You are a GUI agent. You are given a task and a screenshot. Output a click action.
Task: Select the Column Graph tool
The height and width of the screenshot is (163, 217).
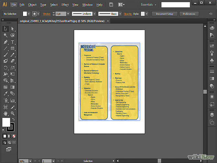pos(12,100)
